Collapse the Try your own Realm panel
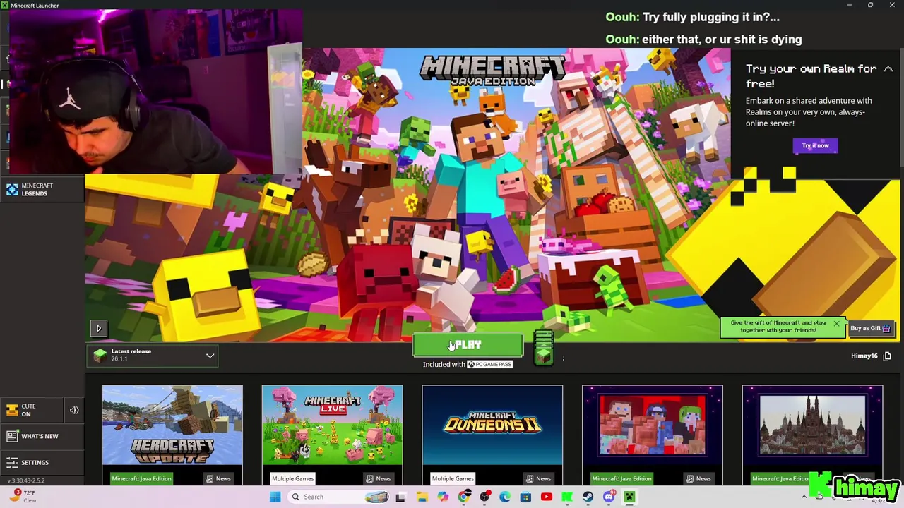The image size is (904, 508). point(888,69)
